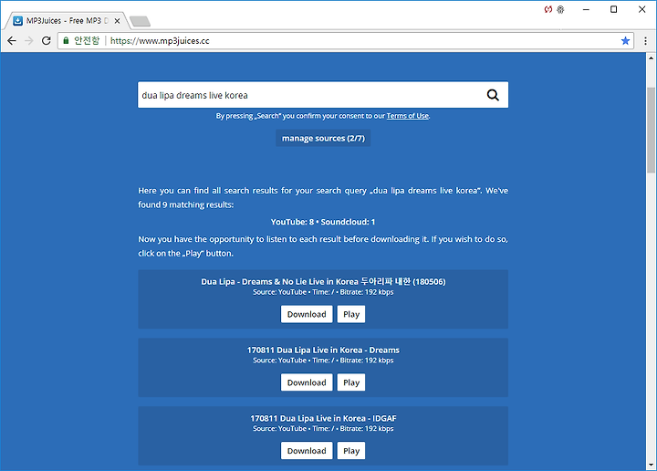This screenshot has width=657, height=471.
Task: Click the title "170811 Dua Lipa Live in Korea - IDGAF"
Action: [x=323, y=418]
